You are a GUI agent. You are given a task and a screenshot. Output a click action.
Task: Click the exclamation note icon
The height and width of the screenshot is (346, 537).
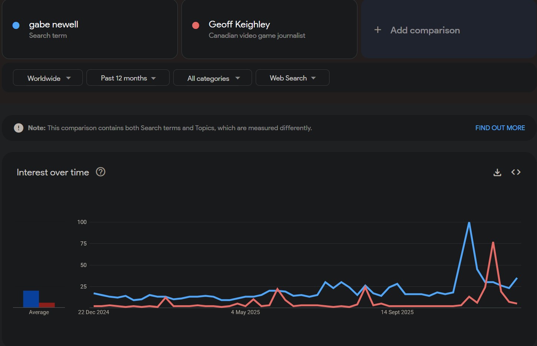(x=19, y=128)
